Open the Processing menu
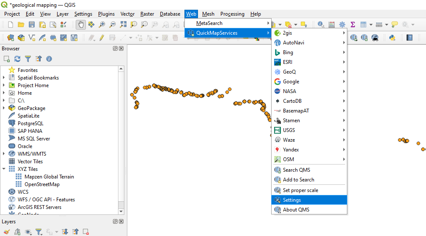The image size is (426, 236). point(232,14)
